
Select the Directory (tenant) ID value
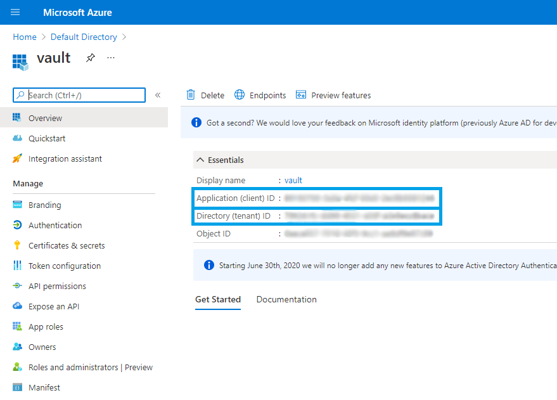coord(359,216)
